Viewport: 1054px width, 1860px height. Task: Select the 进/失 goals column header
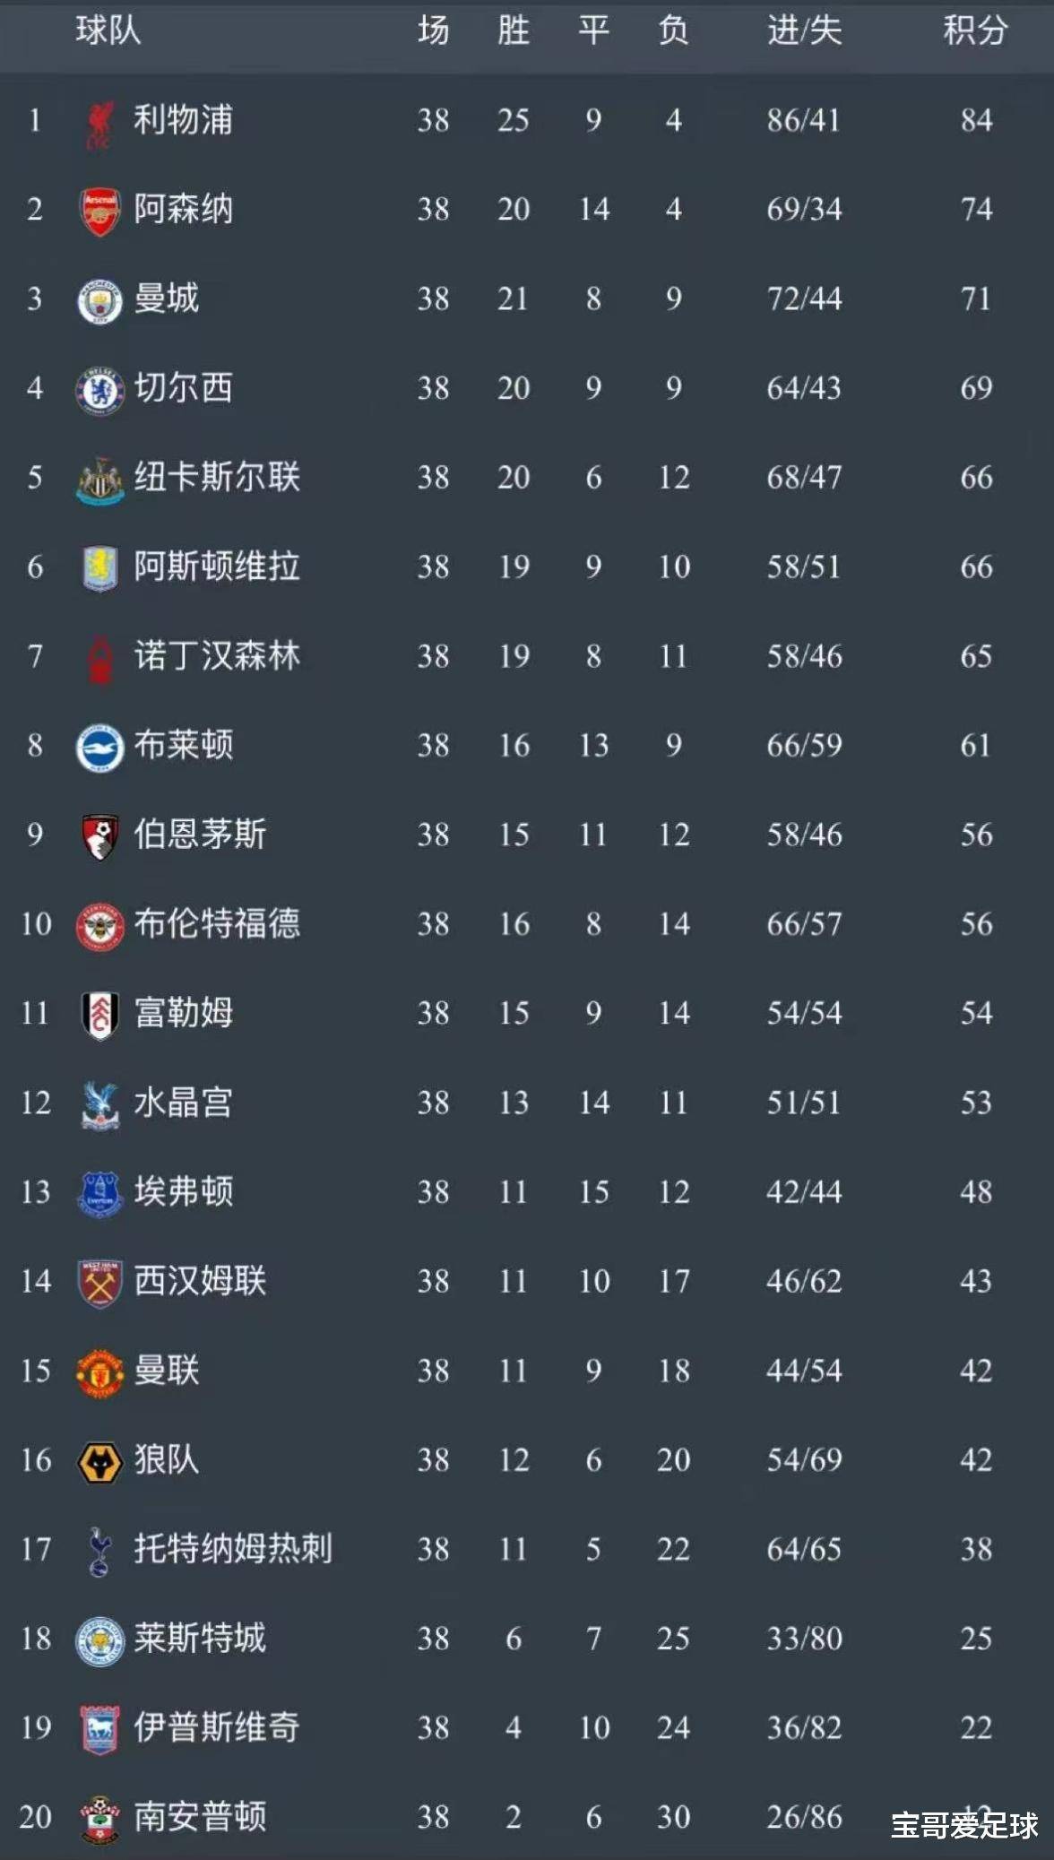click(804, 31)
